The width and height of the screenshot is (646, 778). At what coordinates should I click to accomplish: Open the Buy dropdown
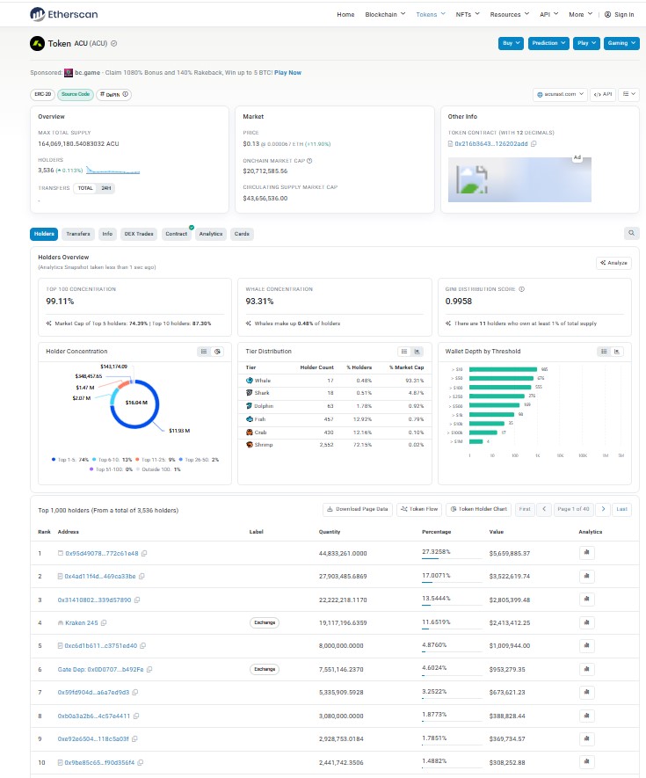[x=511, y=43]
